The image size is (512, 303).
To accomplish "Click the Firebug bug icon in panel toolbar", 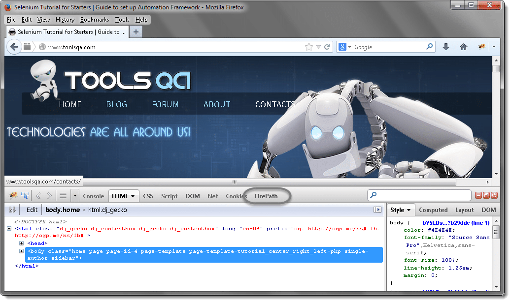I will click(x=13, y=196).
